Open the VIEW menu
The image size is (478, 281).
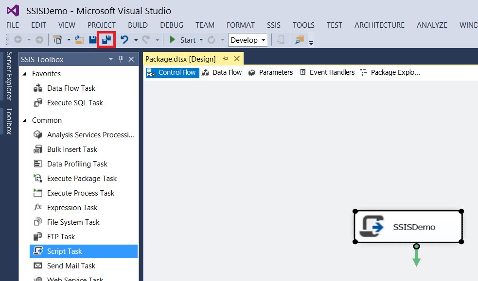tap(67, 25)
